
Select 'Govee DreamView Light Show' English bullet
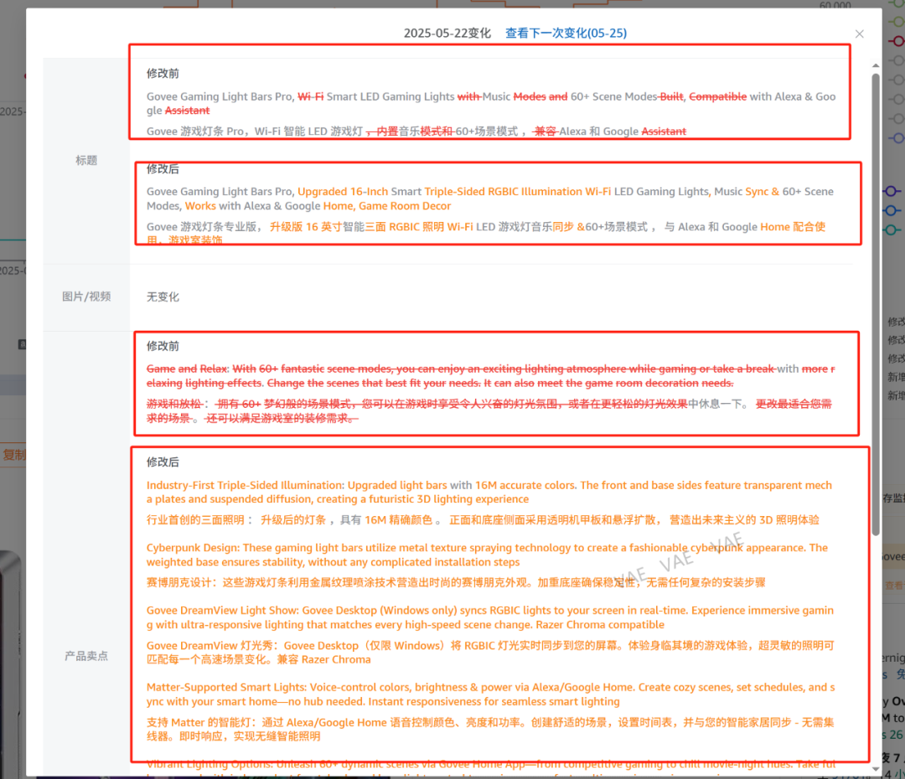pos(490,617)
